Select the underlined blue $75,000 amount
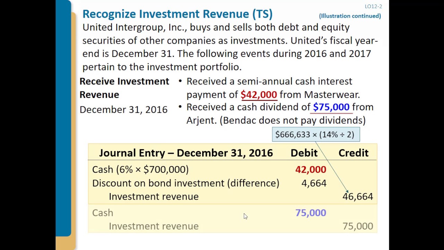 [x=331, y=107]
